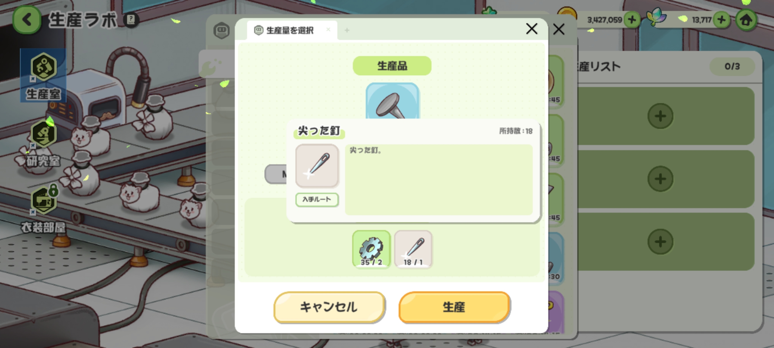Select the gear material slot 35/2

coord(372,249)
